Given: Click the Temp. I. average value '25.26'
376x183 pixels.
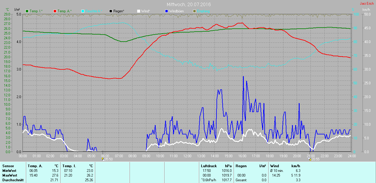Looking at the screenshot, I should coord(89,180).
